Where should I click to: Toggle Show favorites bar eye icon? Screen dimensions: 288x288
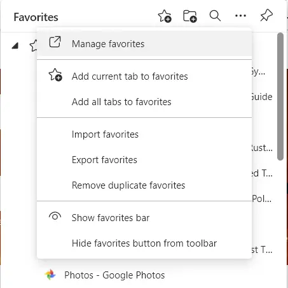pyautogui.click(x=55, y=217)
